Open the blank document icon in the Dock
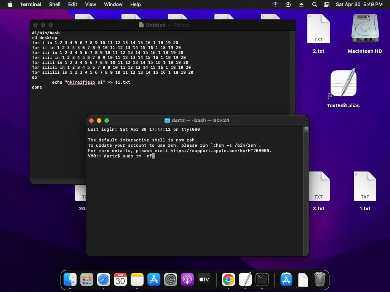Viewport: 390px width, 292px height. (x=303, y=279)
